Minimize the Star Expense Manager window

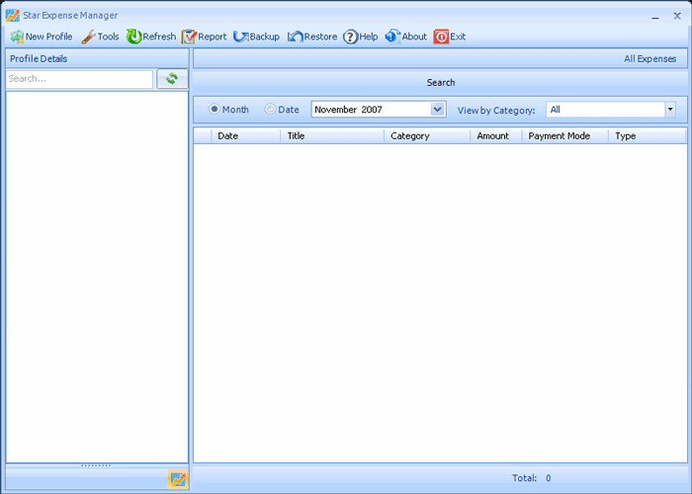tap(655, 17)
